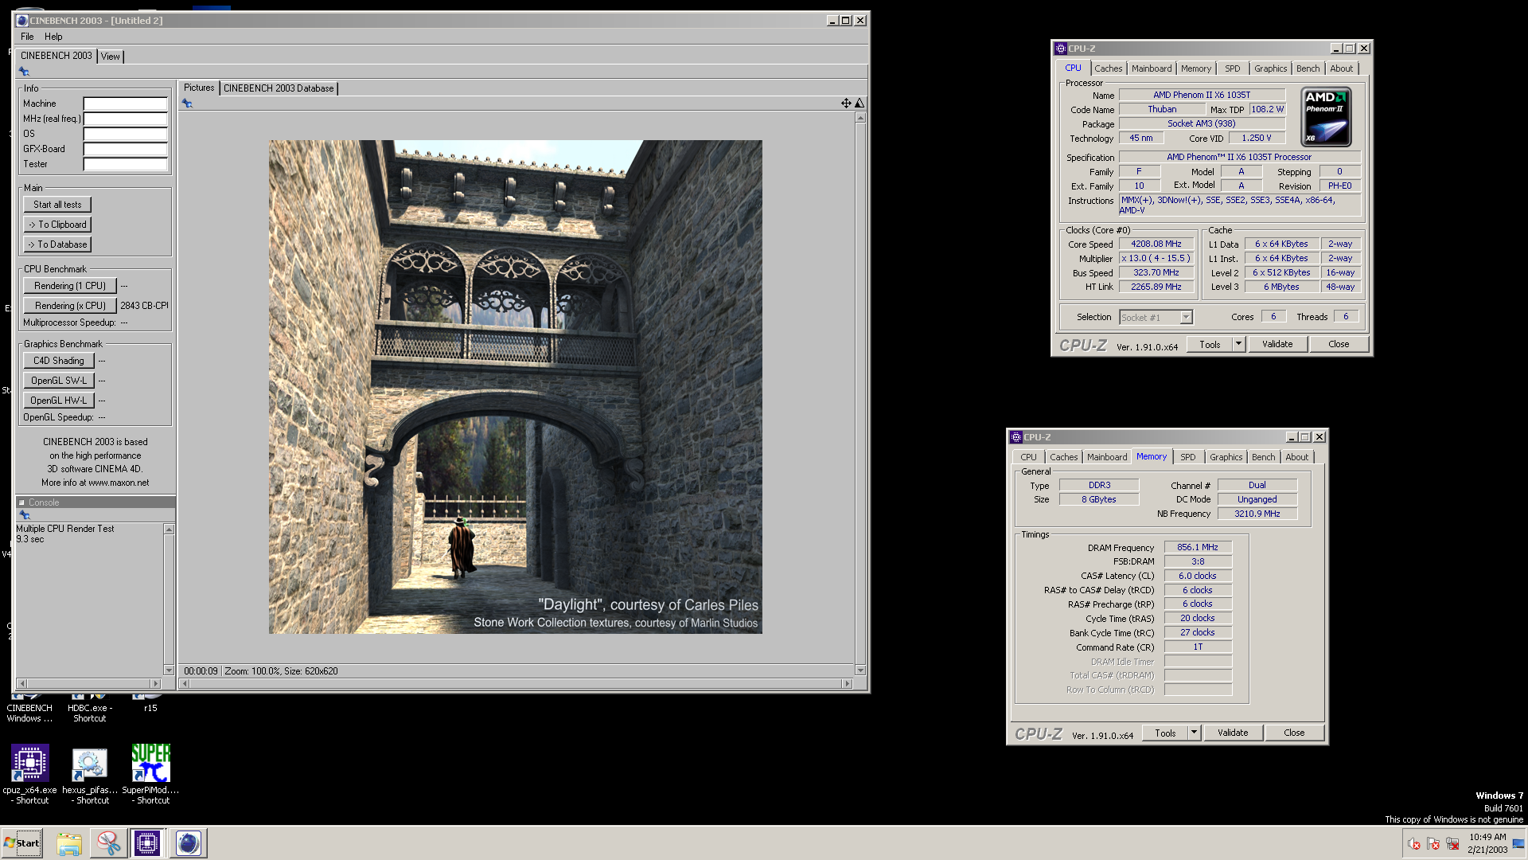1528x860 pixels.
Task: Switch to the Cinebench sphere taskbar icon
Action: (188, 843)
